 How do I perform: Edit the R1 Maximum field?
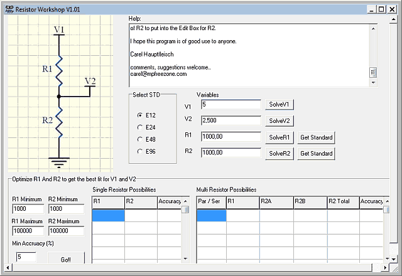pos(28,231)
